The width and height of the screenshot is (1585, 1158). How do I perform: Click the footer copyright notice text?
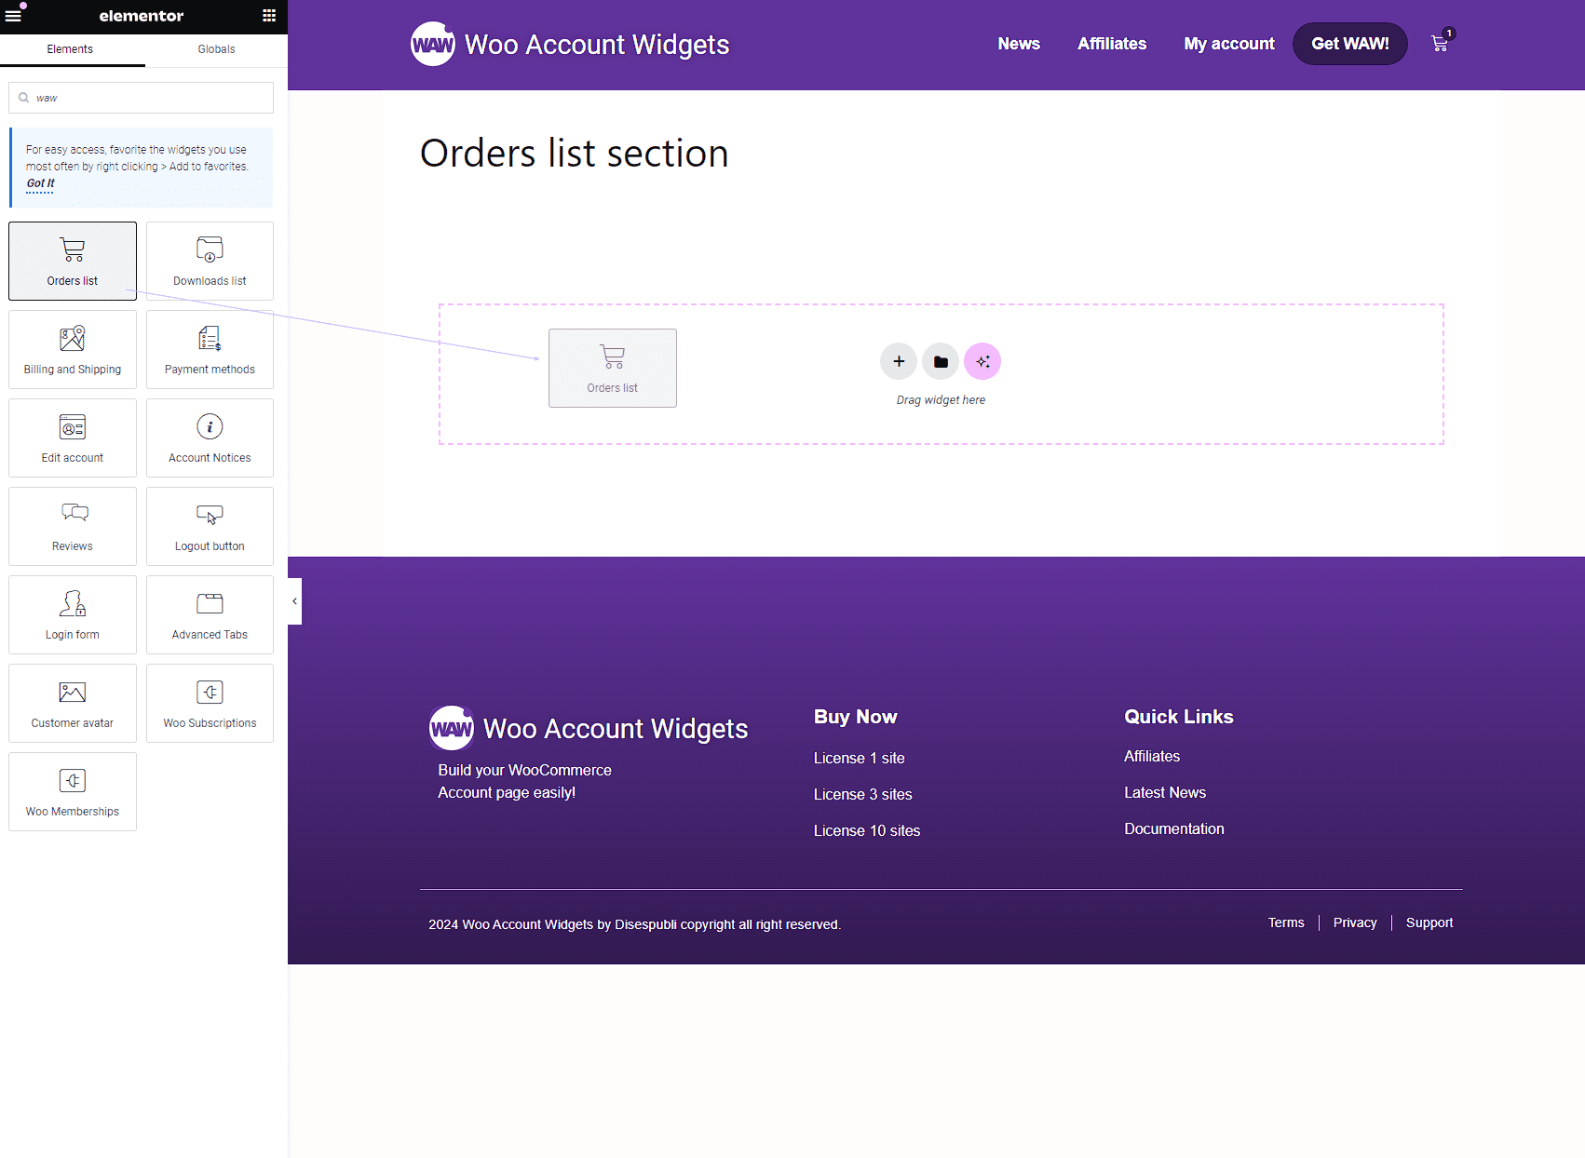tap(634, 924)
